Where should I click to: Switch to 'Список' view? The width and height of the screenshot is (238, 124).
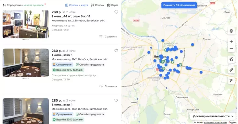(x=98, y=5)
